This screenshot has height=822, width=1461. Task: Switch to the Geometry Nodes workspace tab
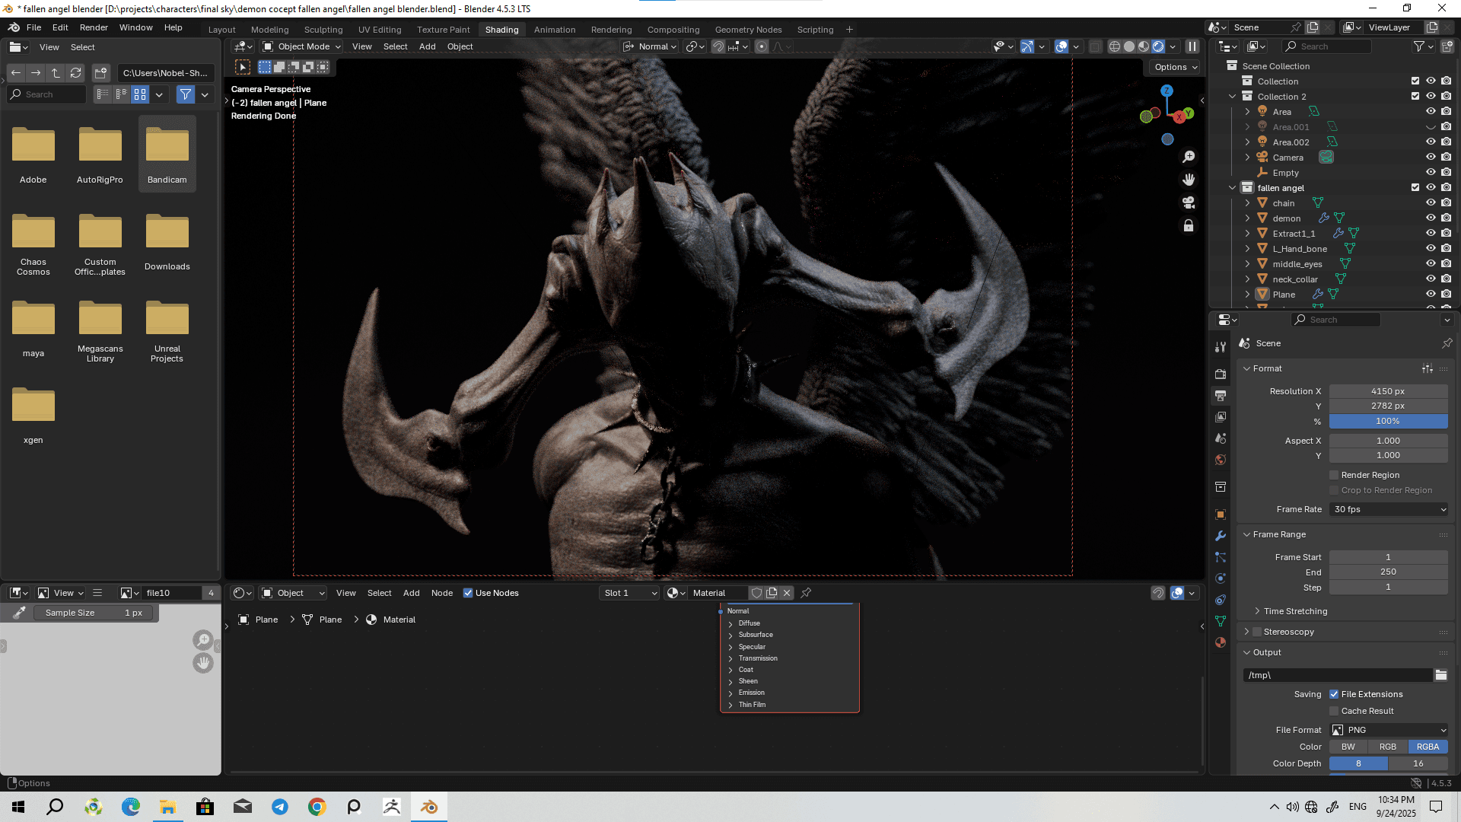click(x=748, y=30)
